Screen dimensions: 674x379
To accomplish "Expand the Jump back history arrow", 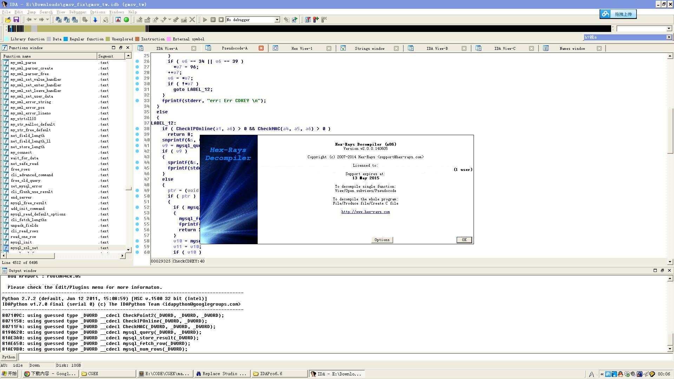I will [35, 20].
